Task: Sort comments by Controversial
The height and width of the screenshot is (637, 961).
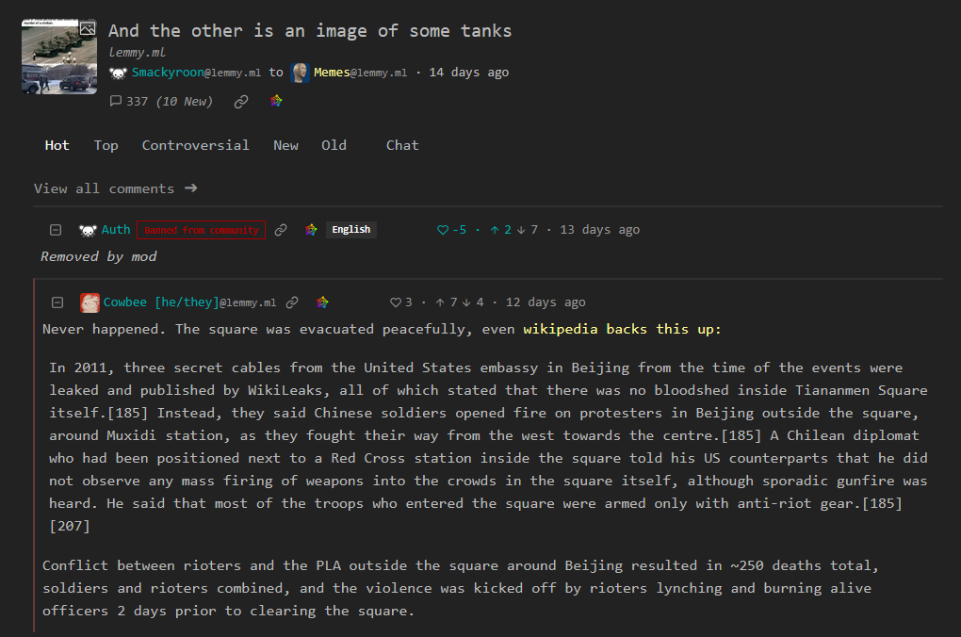Action: 196,145
